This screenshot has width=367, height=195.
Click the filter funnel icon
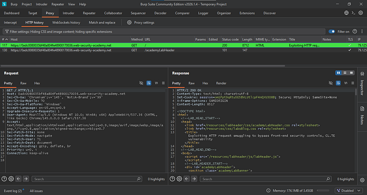[x=7, y=31]
